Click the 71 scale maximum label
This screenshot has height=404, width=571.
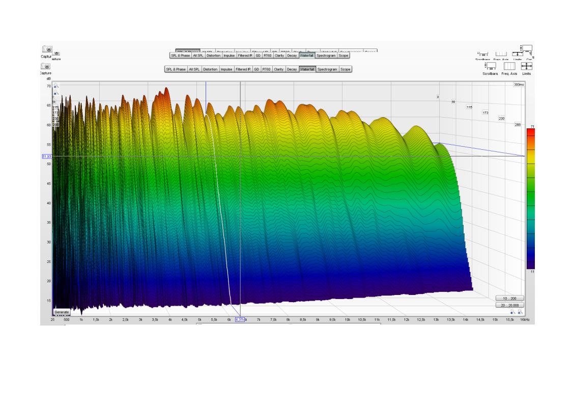[532, 126]
